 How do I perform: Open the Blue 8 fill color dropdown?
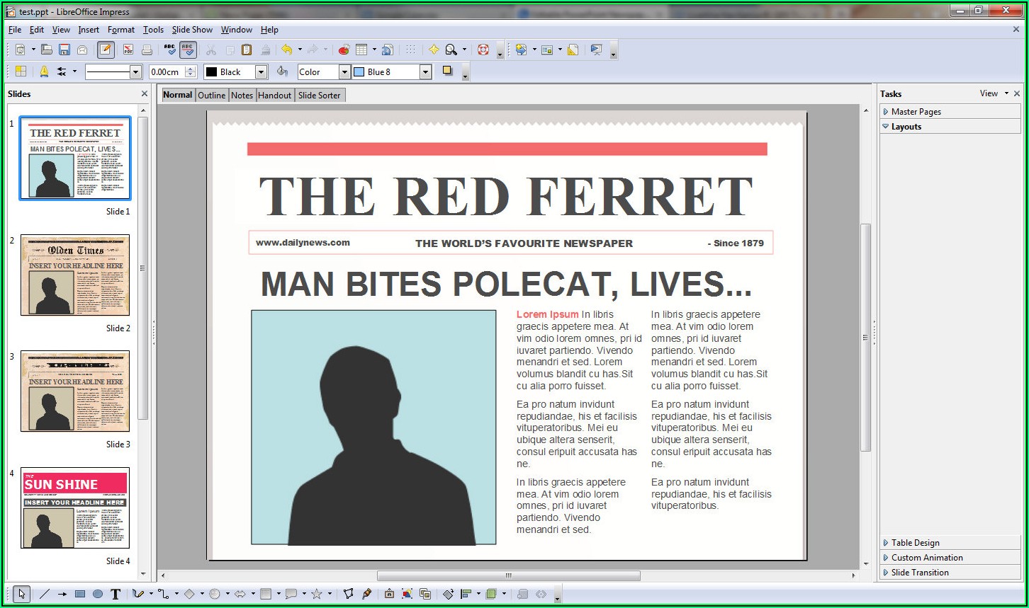click(x=425, y=72)
